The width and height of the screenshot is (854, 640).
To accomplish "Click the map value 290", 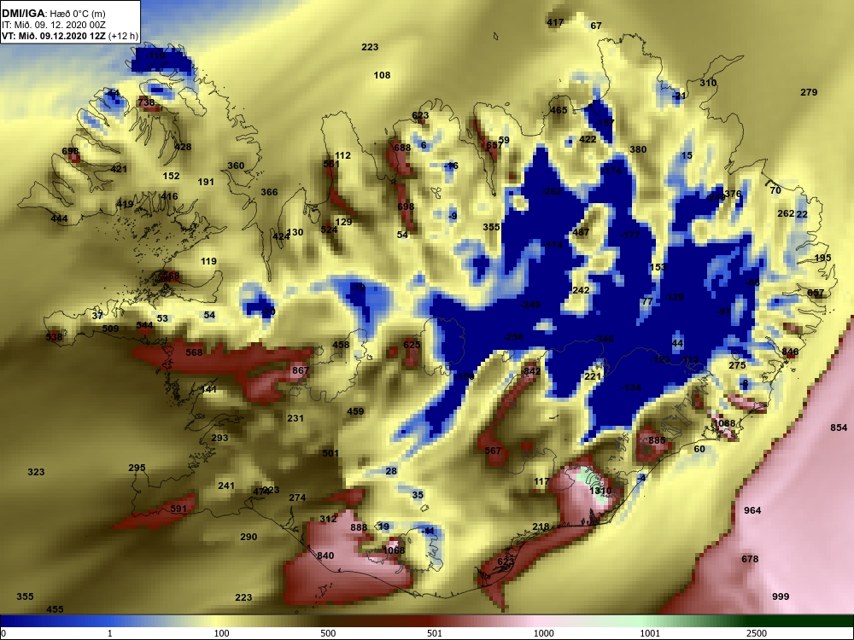I will 249,537.
